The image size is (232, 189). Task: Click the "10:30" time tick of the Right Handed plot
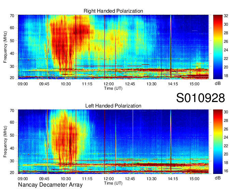click(x=66, y=84)
